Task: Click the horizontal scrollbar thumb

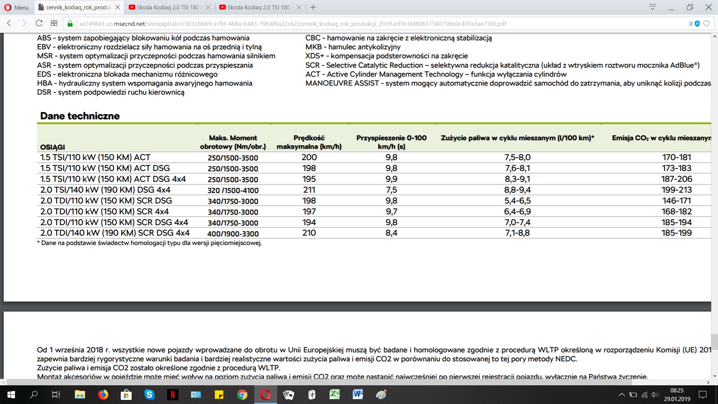Action: pyautogui.click(x=319, y=382)
